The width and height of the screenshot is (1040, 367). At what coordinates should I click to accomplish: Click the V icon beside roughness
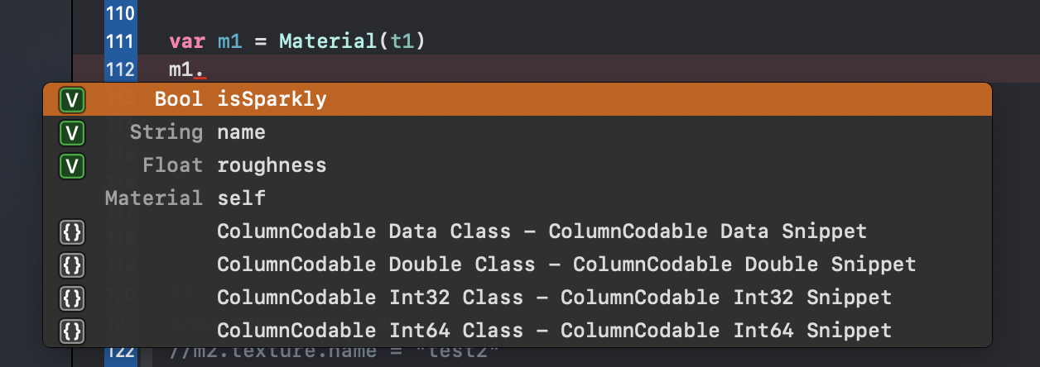[x=73, y=166]
